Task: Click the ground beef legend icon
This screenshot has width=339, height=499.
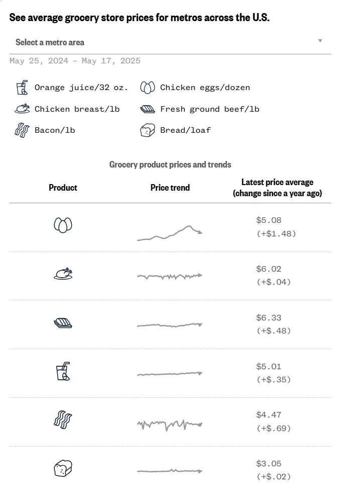Action: coord(148,109)
